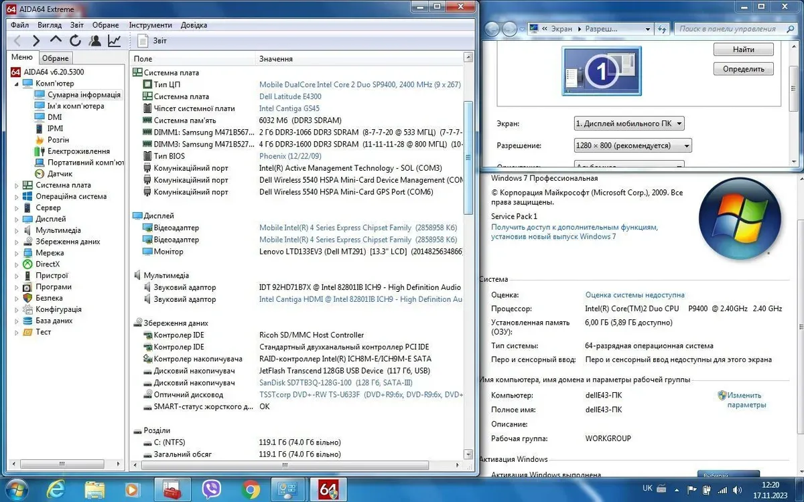This screenshot has height=502, width=804.
Task: Go up one level with the up arrow
Action: coord(56,41)
